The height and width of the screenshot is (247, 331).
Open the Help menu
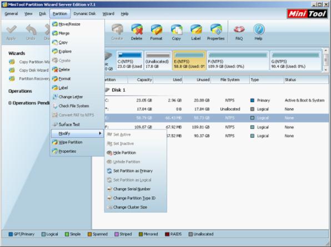click(x=124, y=14)
